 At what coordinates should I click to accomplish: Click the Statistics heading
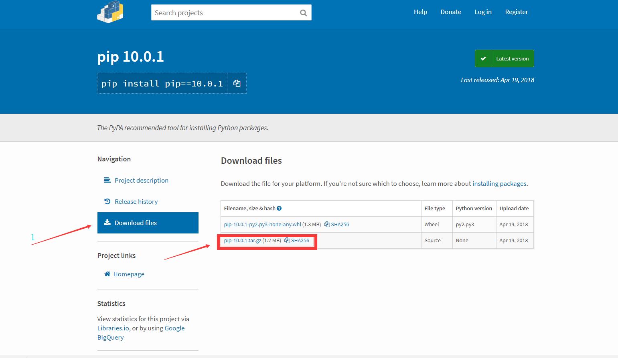click(x=111, y=304)
